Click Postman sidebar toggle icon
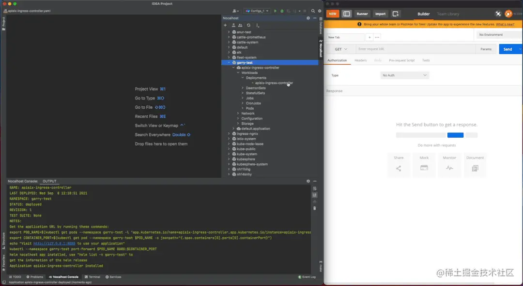523x286 pixels. pos(347,14)
